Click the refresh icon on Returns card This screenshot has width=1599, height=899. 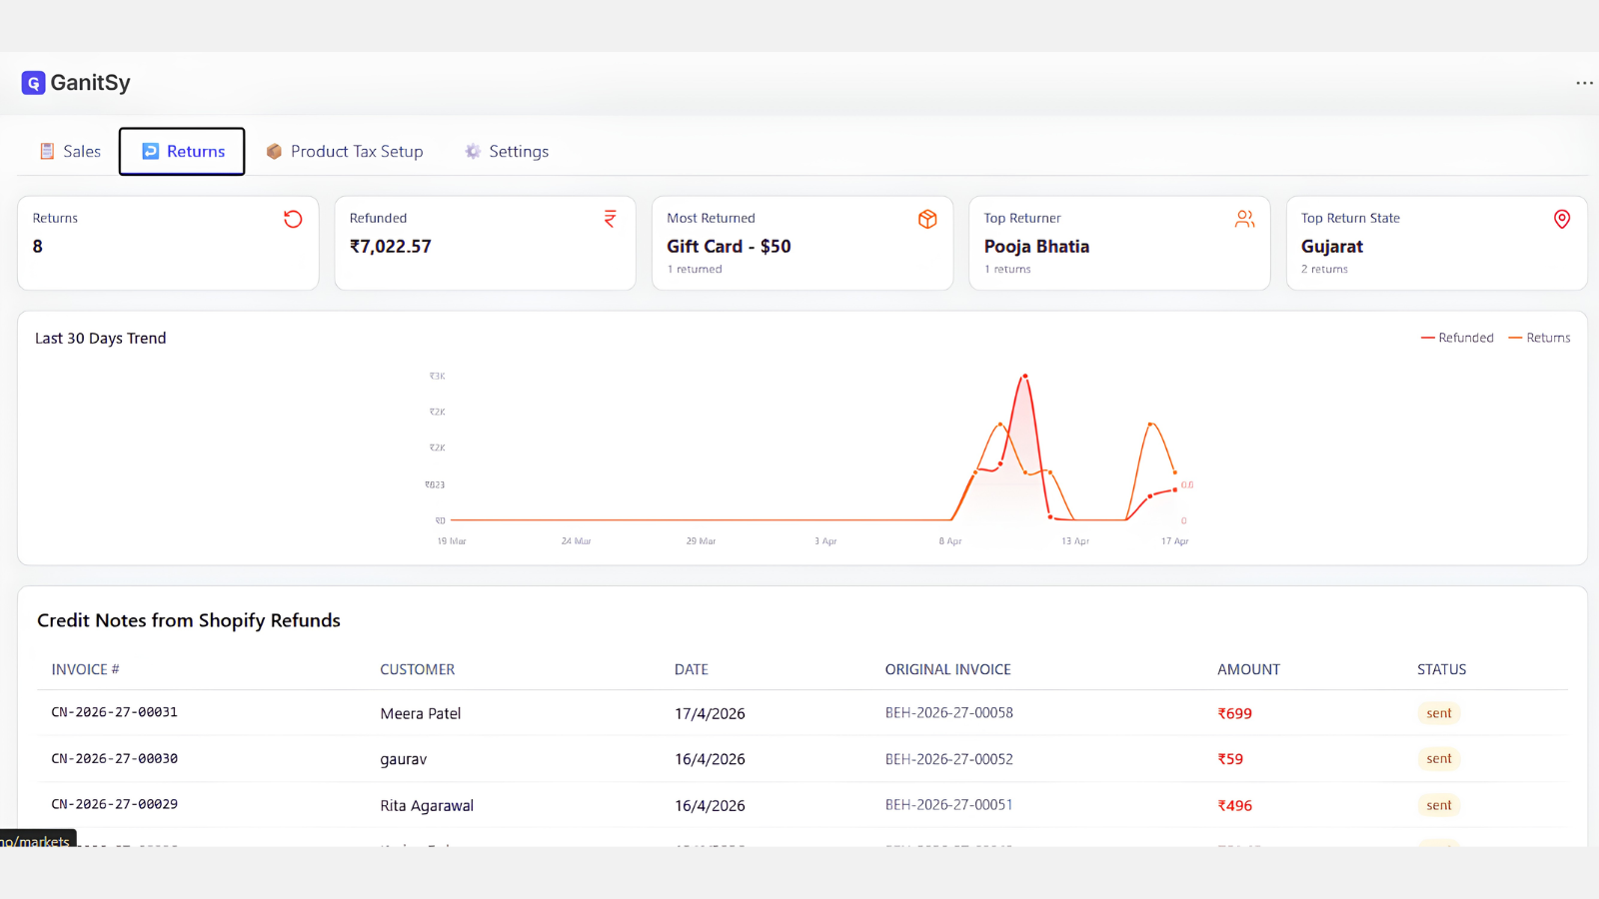coord(293,219)
